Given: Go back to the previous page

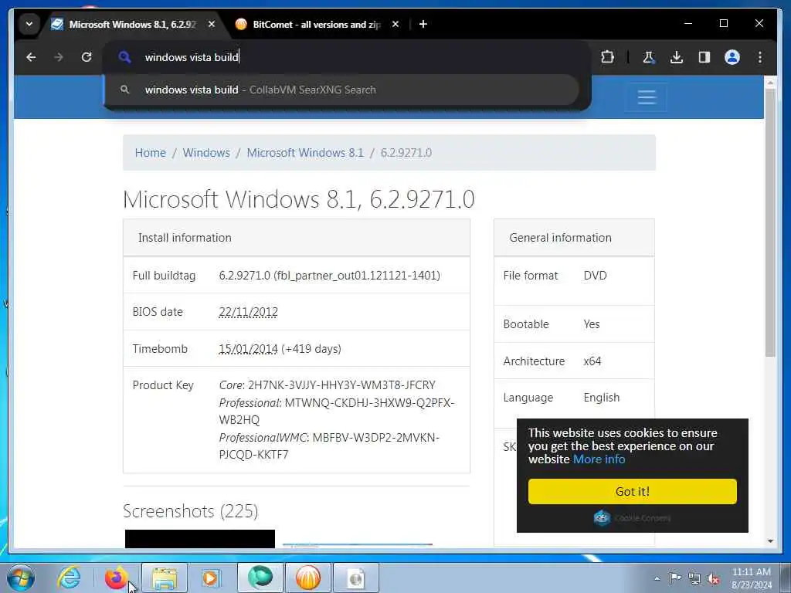Looking at the screenshot, I should [31, 57].
